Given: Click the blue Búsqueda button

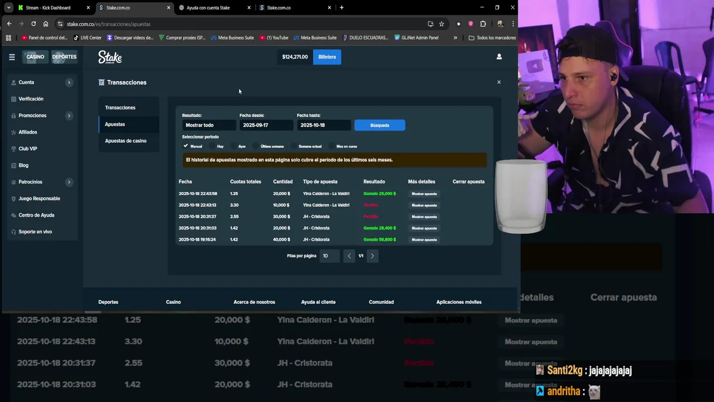Looking at the screenshot, I should (x=380, y=125).
